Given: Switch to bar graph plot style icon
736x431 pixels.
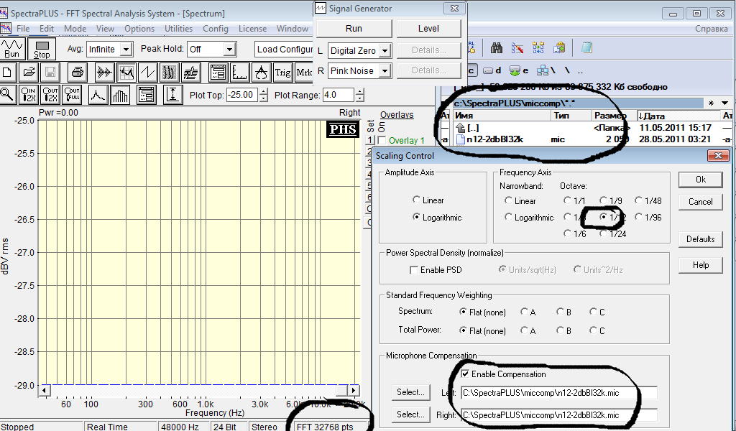Looking at the screenshot, I should coord(120,95).
